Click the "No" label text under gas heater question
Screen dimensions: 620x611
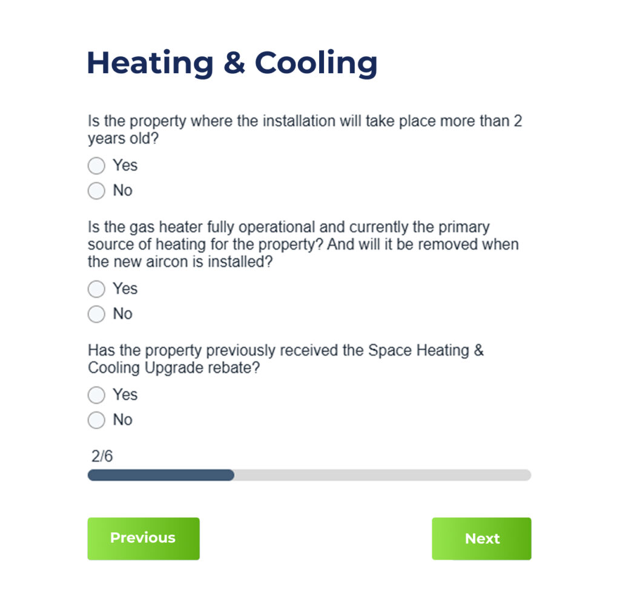(122, 314)
